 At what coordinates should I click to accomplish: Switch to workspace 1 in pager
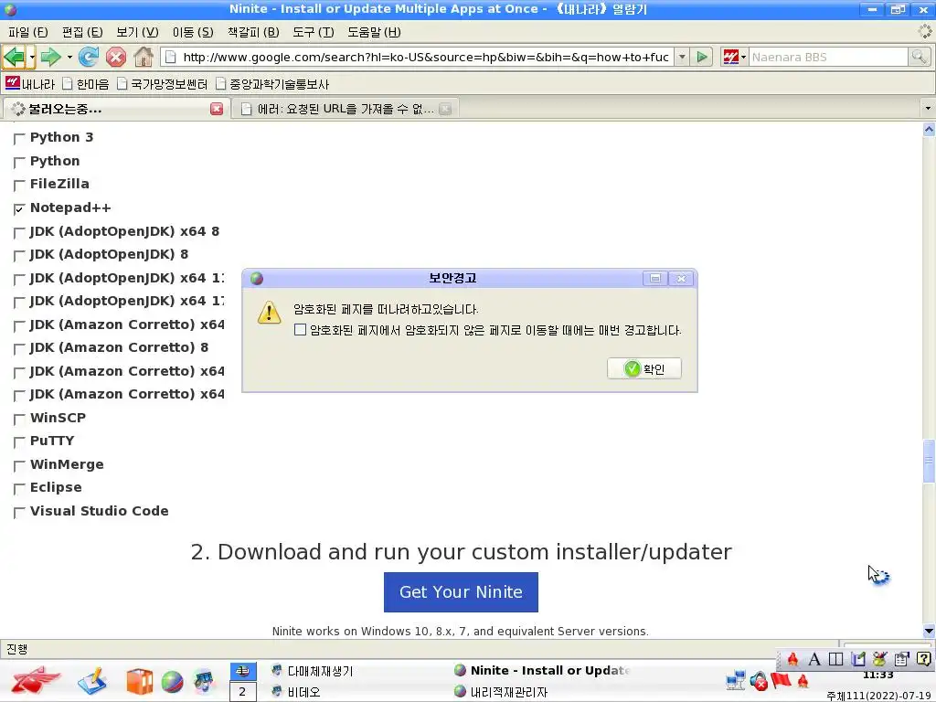[243, 671]
